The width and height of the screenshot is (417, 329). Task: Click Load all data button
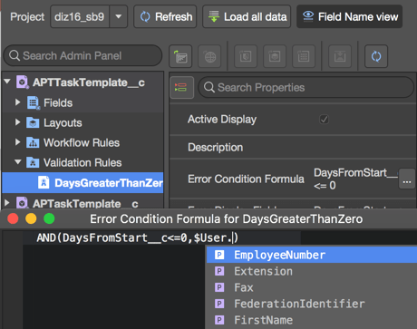pyautogui.click(x=247, y=16)
